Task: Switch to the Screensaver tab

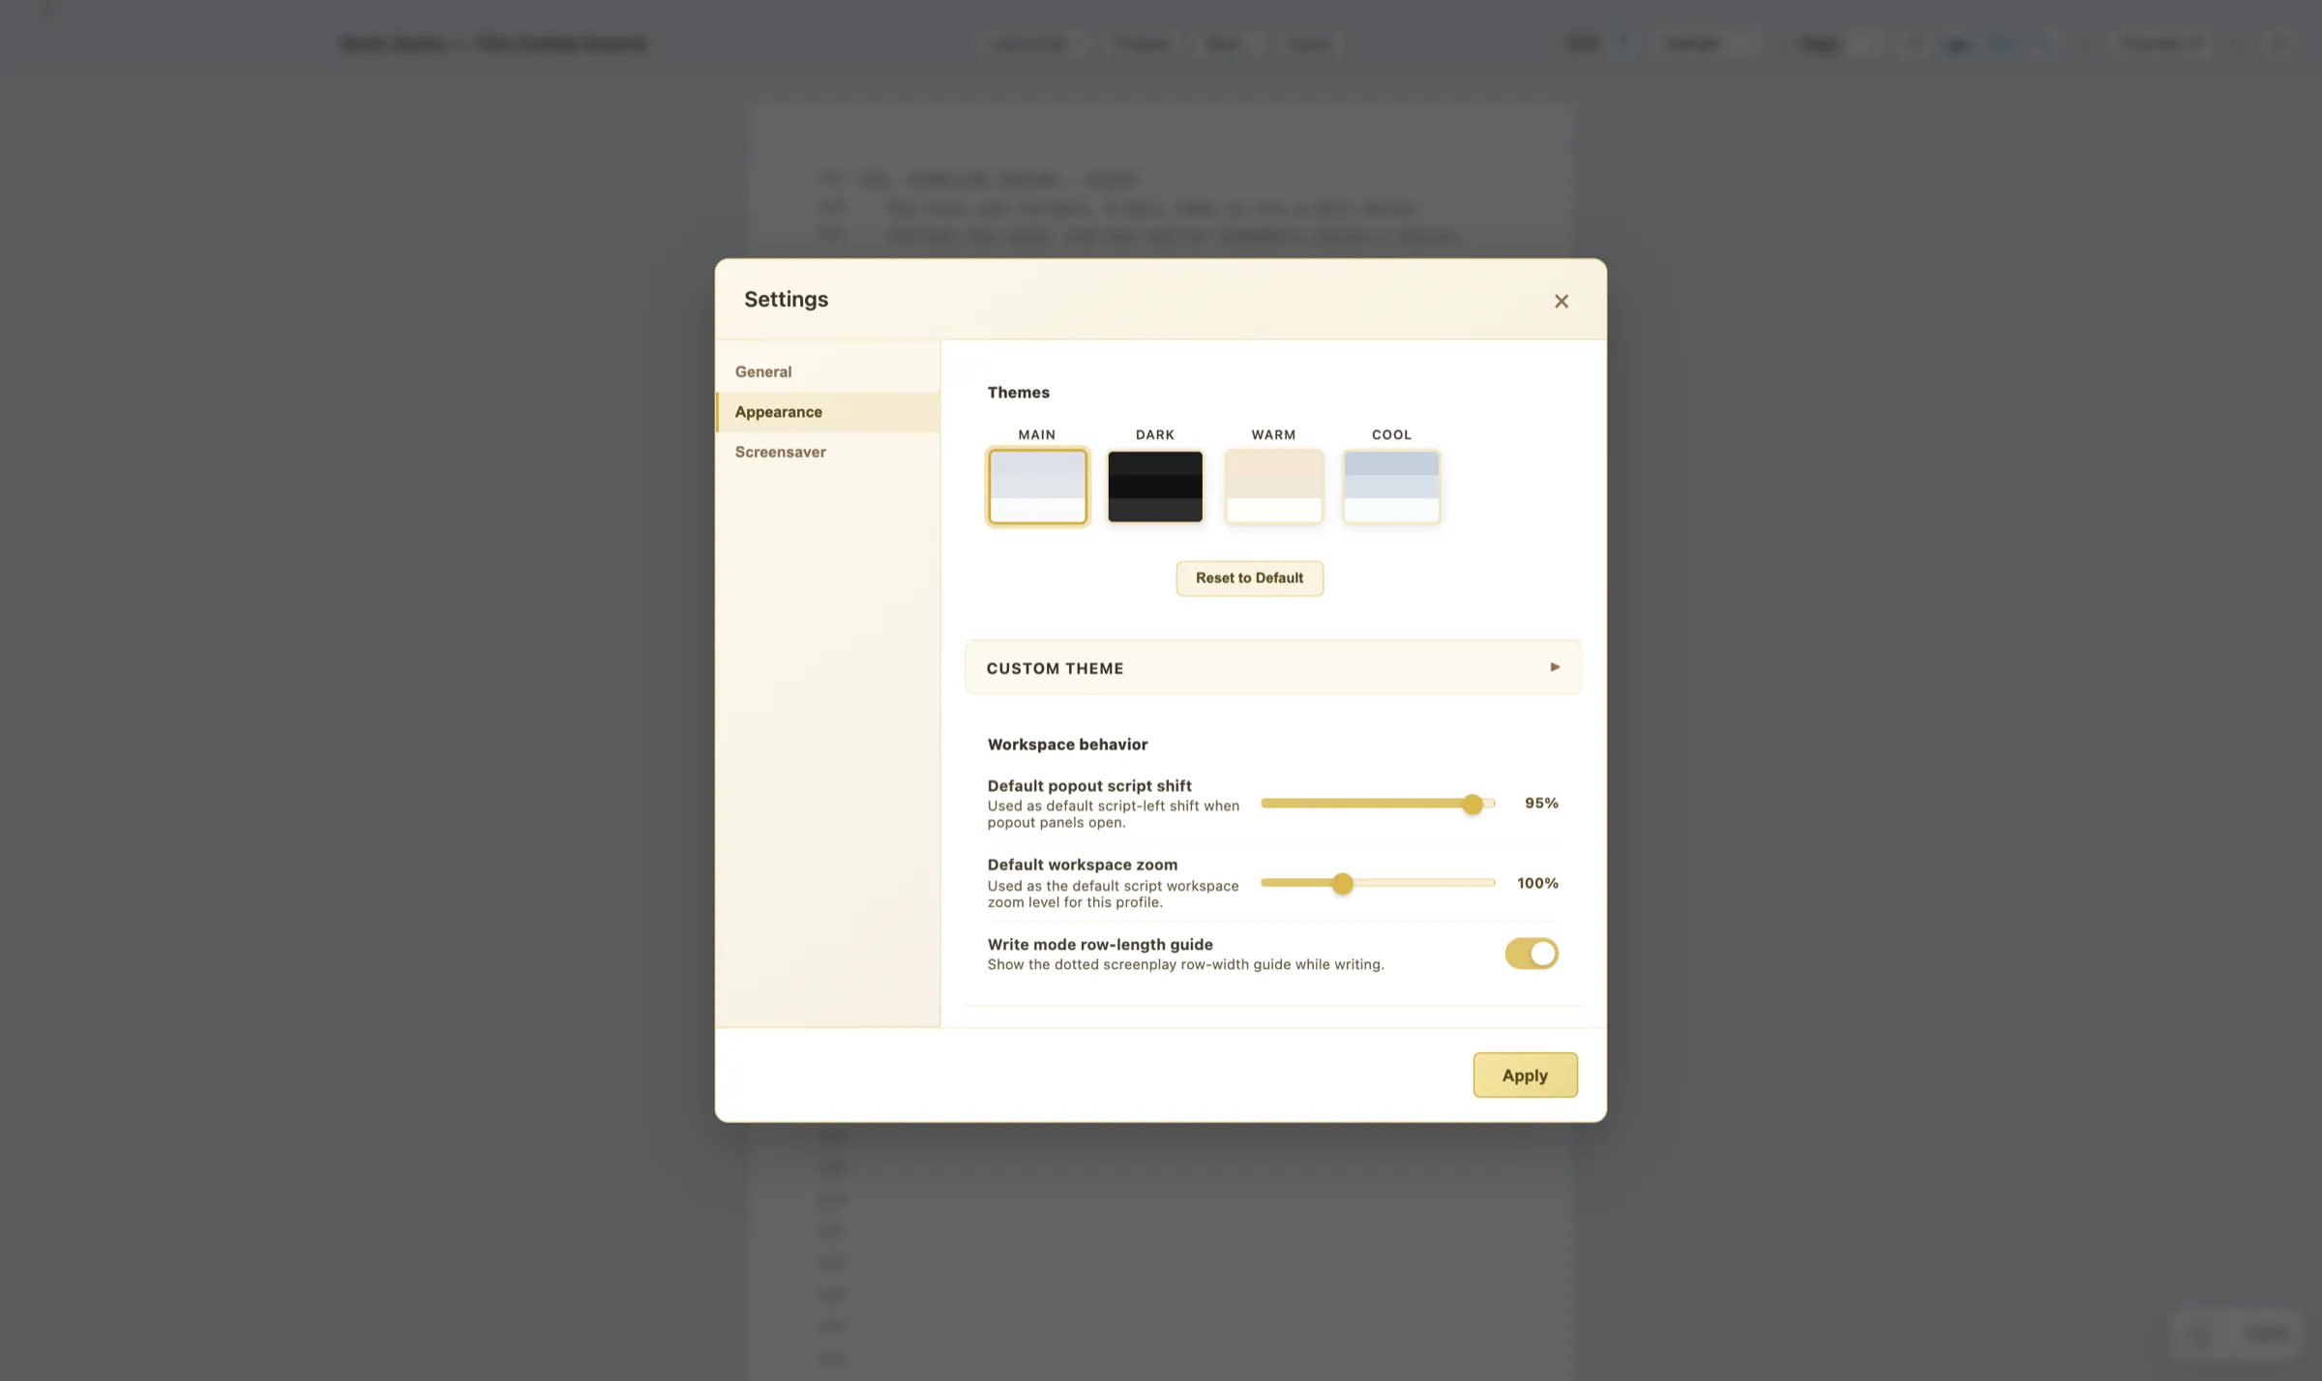Action: pos(827,452)
